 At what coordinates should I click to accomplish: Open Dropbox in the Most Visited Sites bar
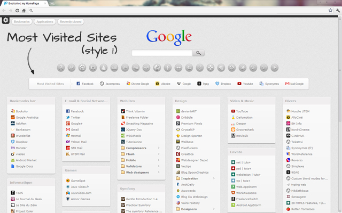[223, 84]
